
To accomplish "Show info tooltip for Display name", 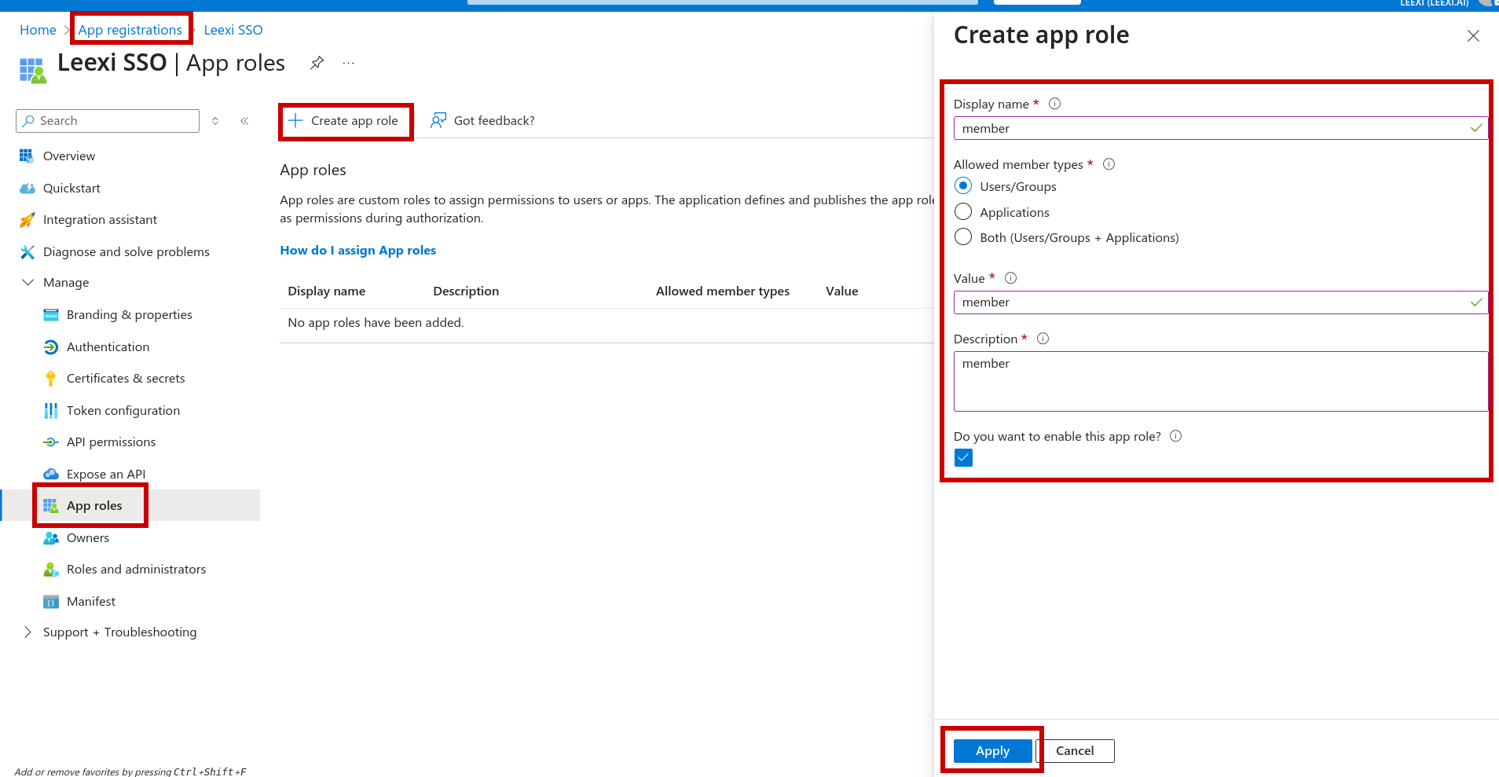I will 1055,104.
